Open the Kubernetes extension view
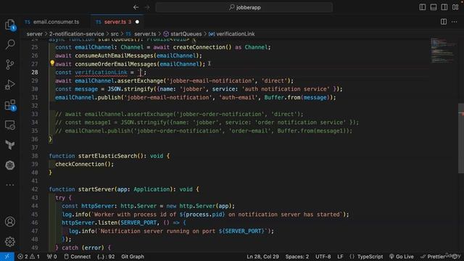The width and height of the screenshot is (464, 261). pos(10,165)
